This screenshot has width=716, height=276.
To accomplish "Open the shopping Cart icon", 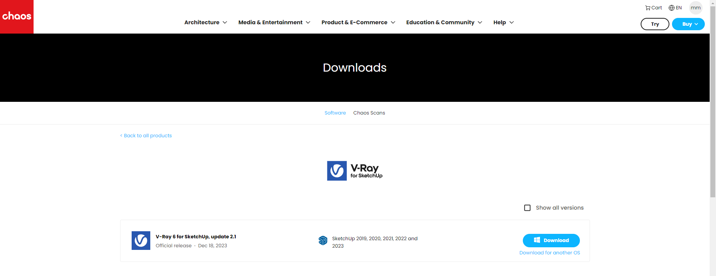I will pyautogui.click(x=648, y=8).
